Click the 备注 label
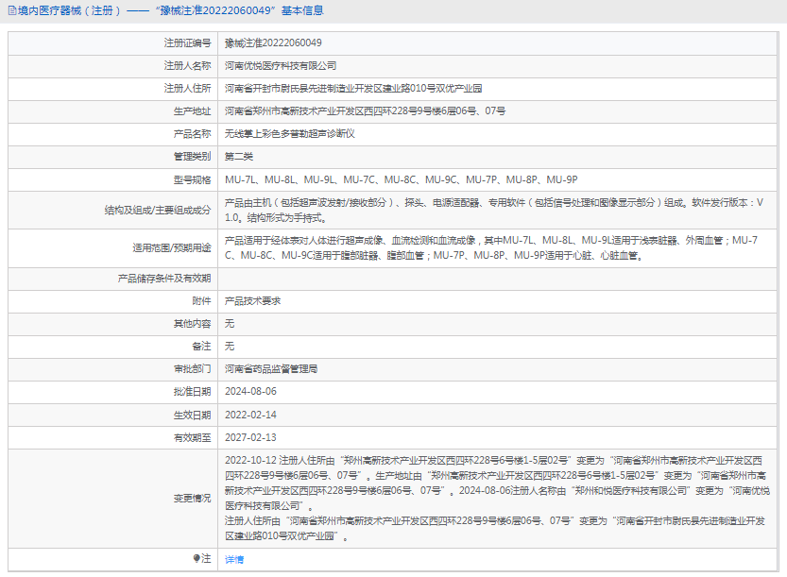The height and width of the screenshot is (577, 787). 202,347
